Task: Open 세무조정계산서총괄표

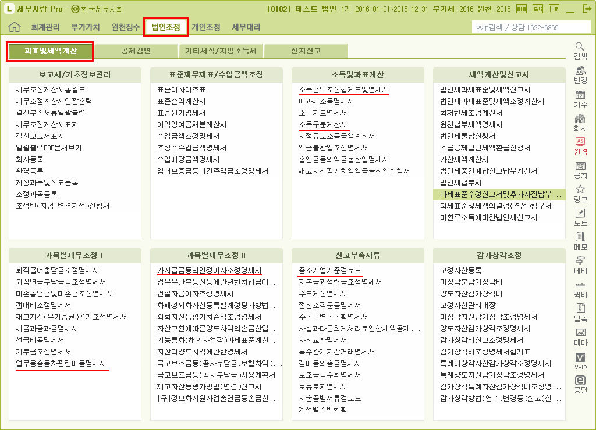Action: 50,90
